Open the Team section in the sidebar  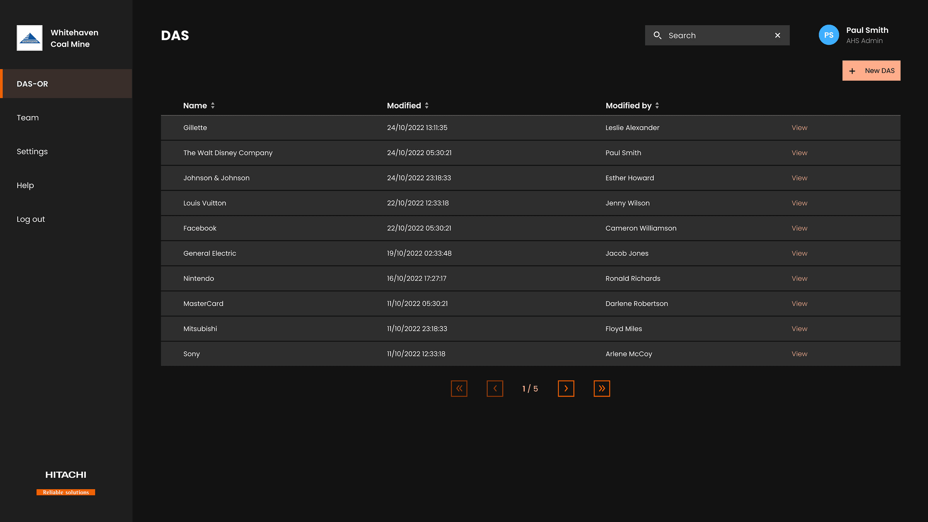click(x=27, y=118)
